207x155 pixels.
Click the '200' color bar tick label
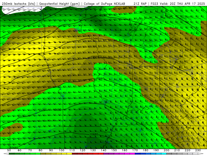pos(166,150)
